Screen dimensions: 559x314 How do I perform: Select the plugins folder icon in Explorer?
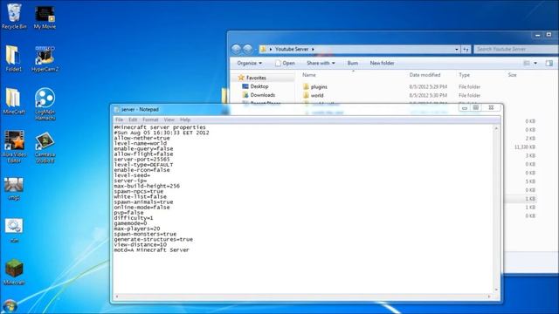coord(306,86)
